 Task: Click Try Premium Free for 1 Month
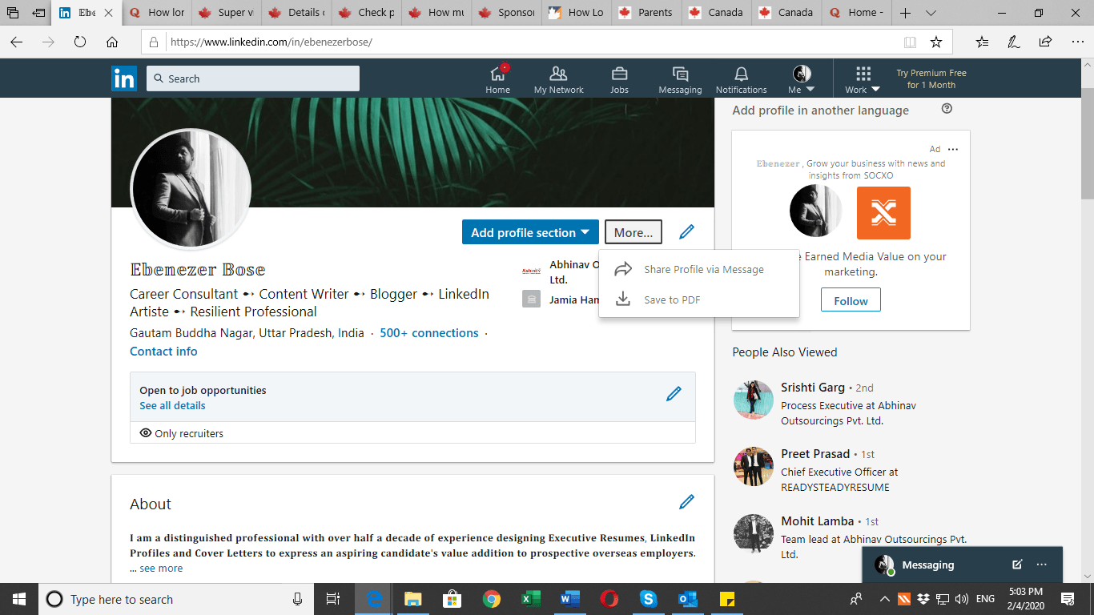(x=931, y=78)
